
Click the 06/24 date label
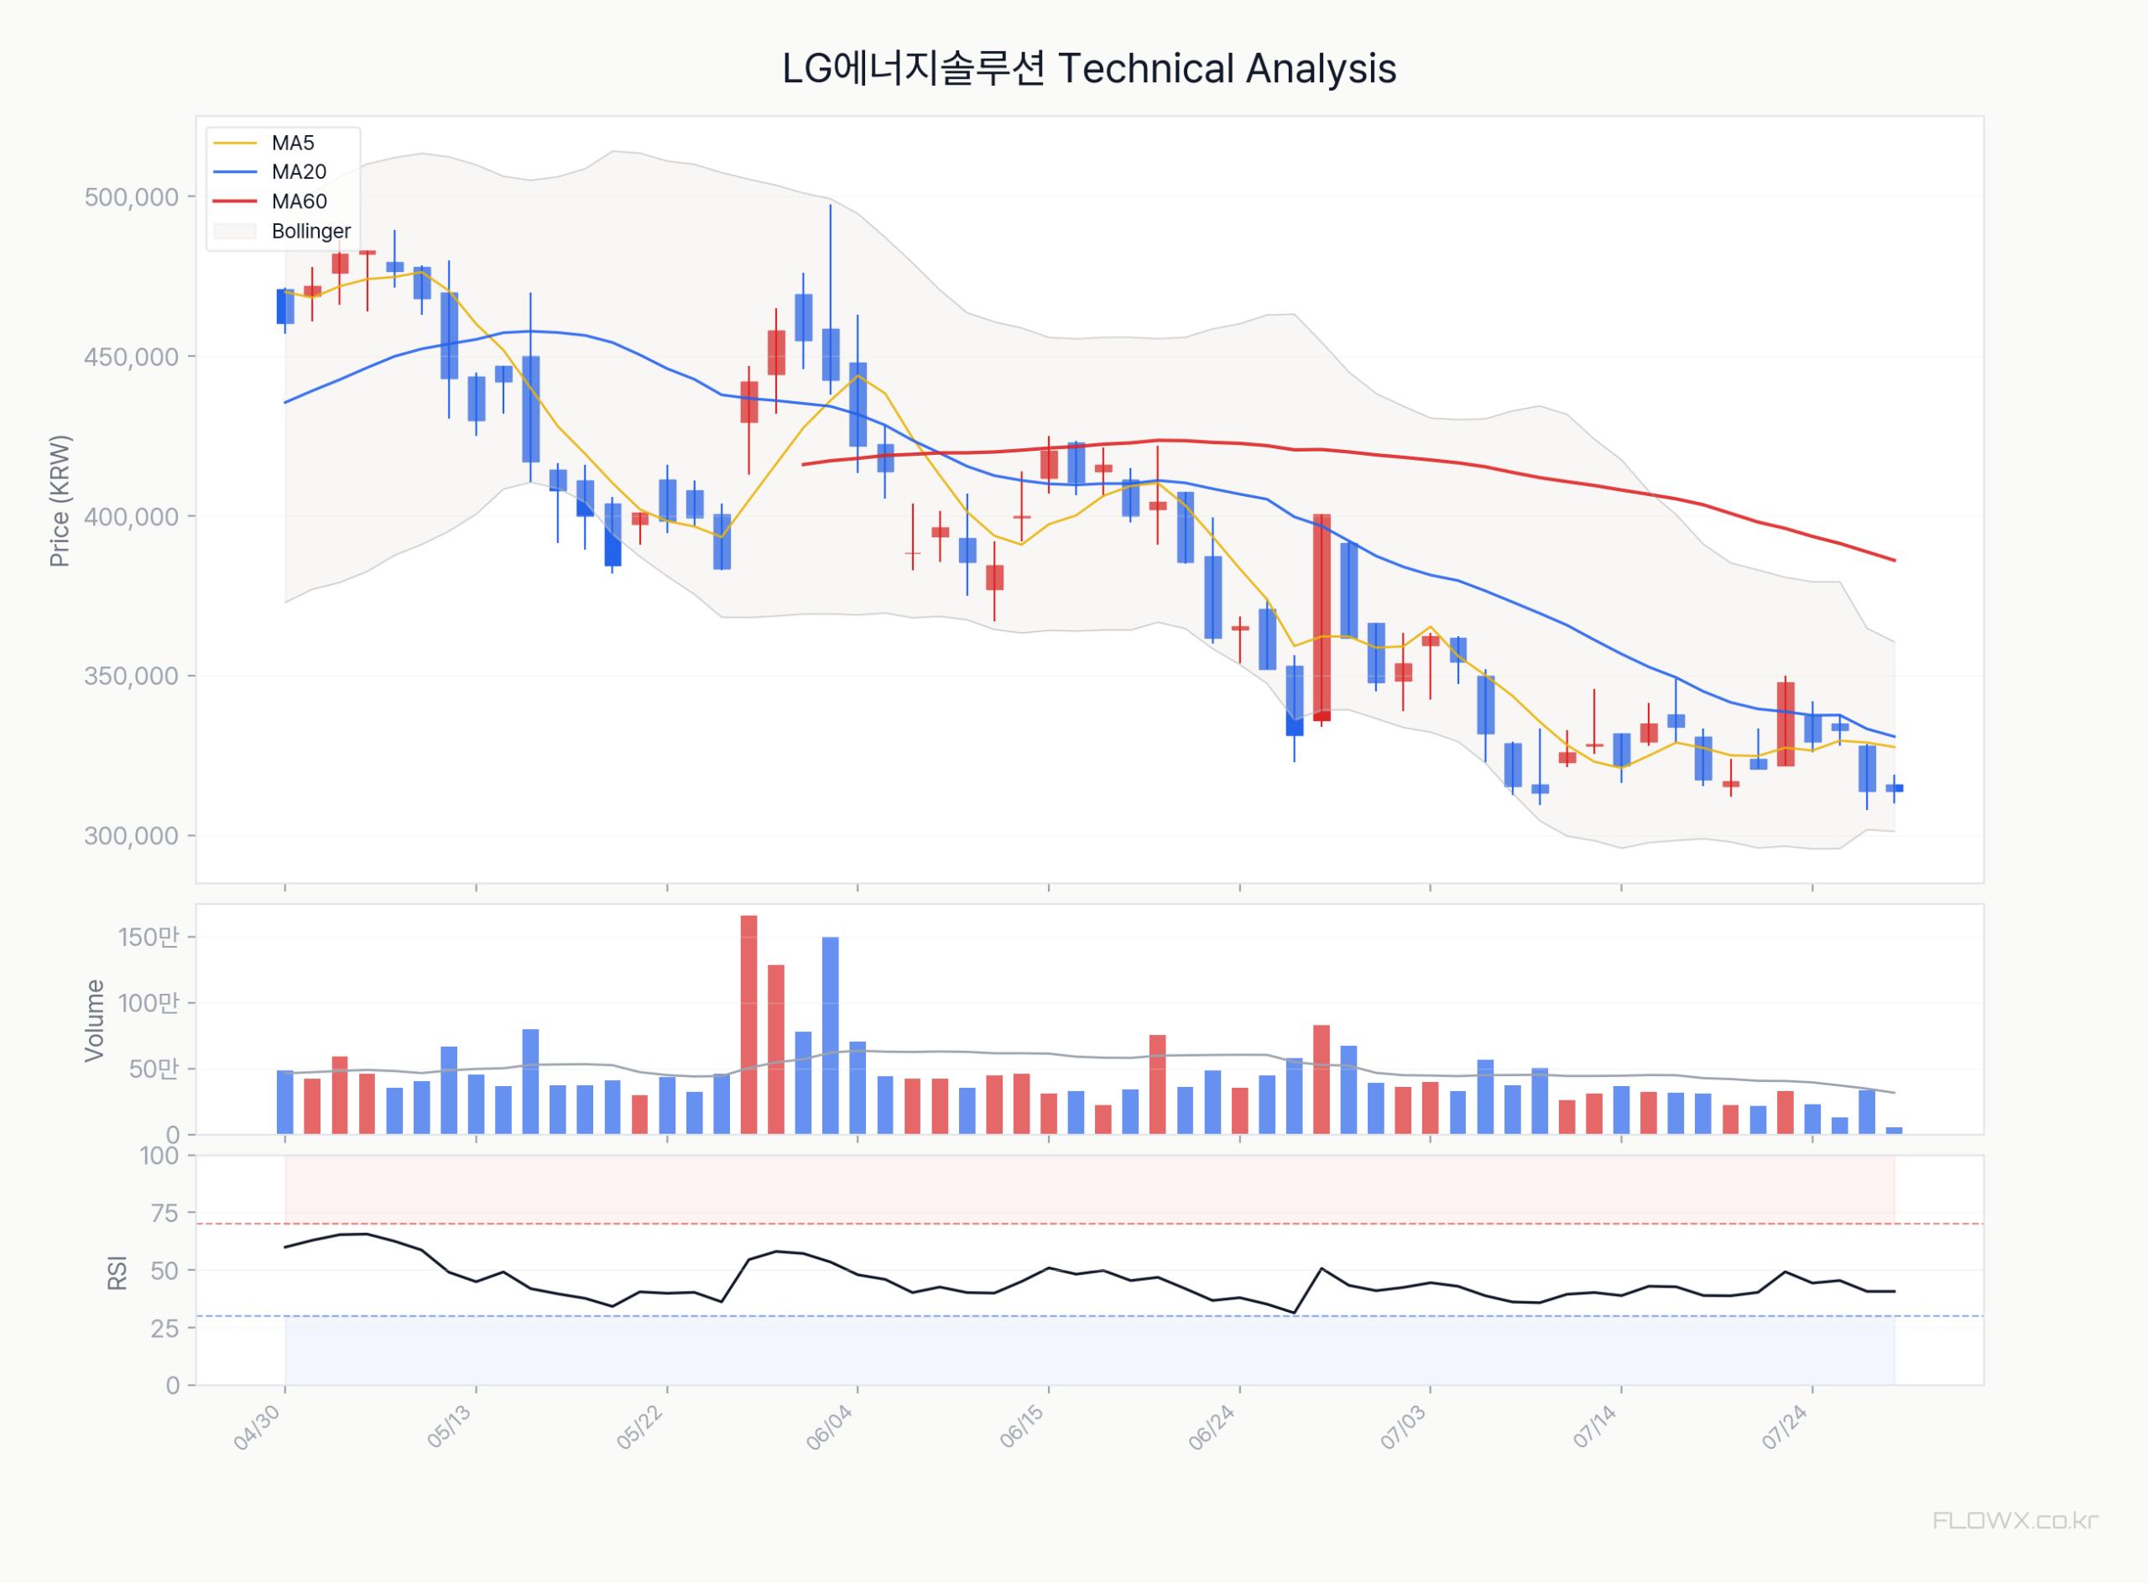click(1212, 1428)
